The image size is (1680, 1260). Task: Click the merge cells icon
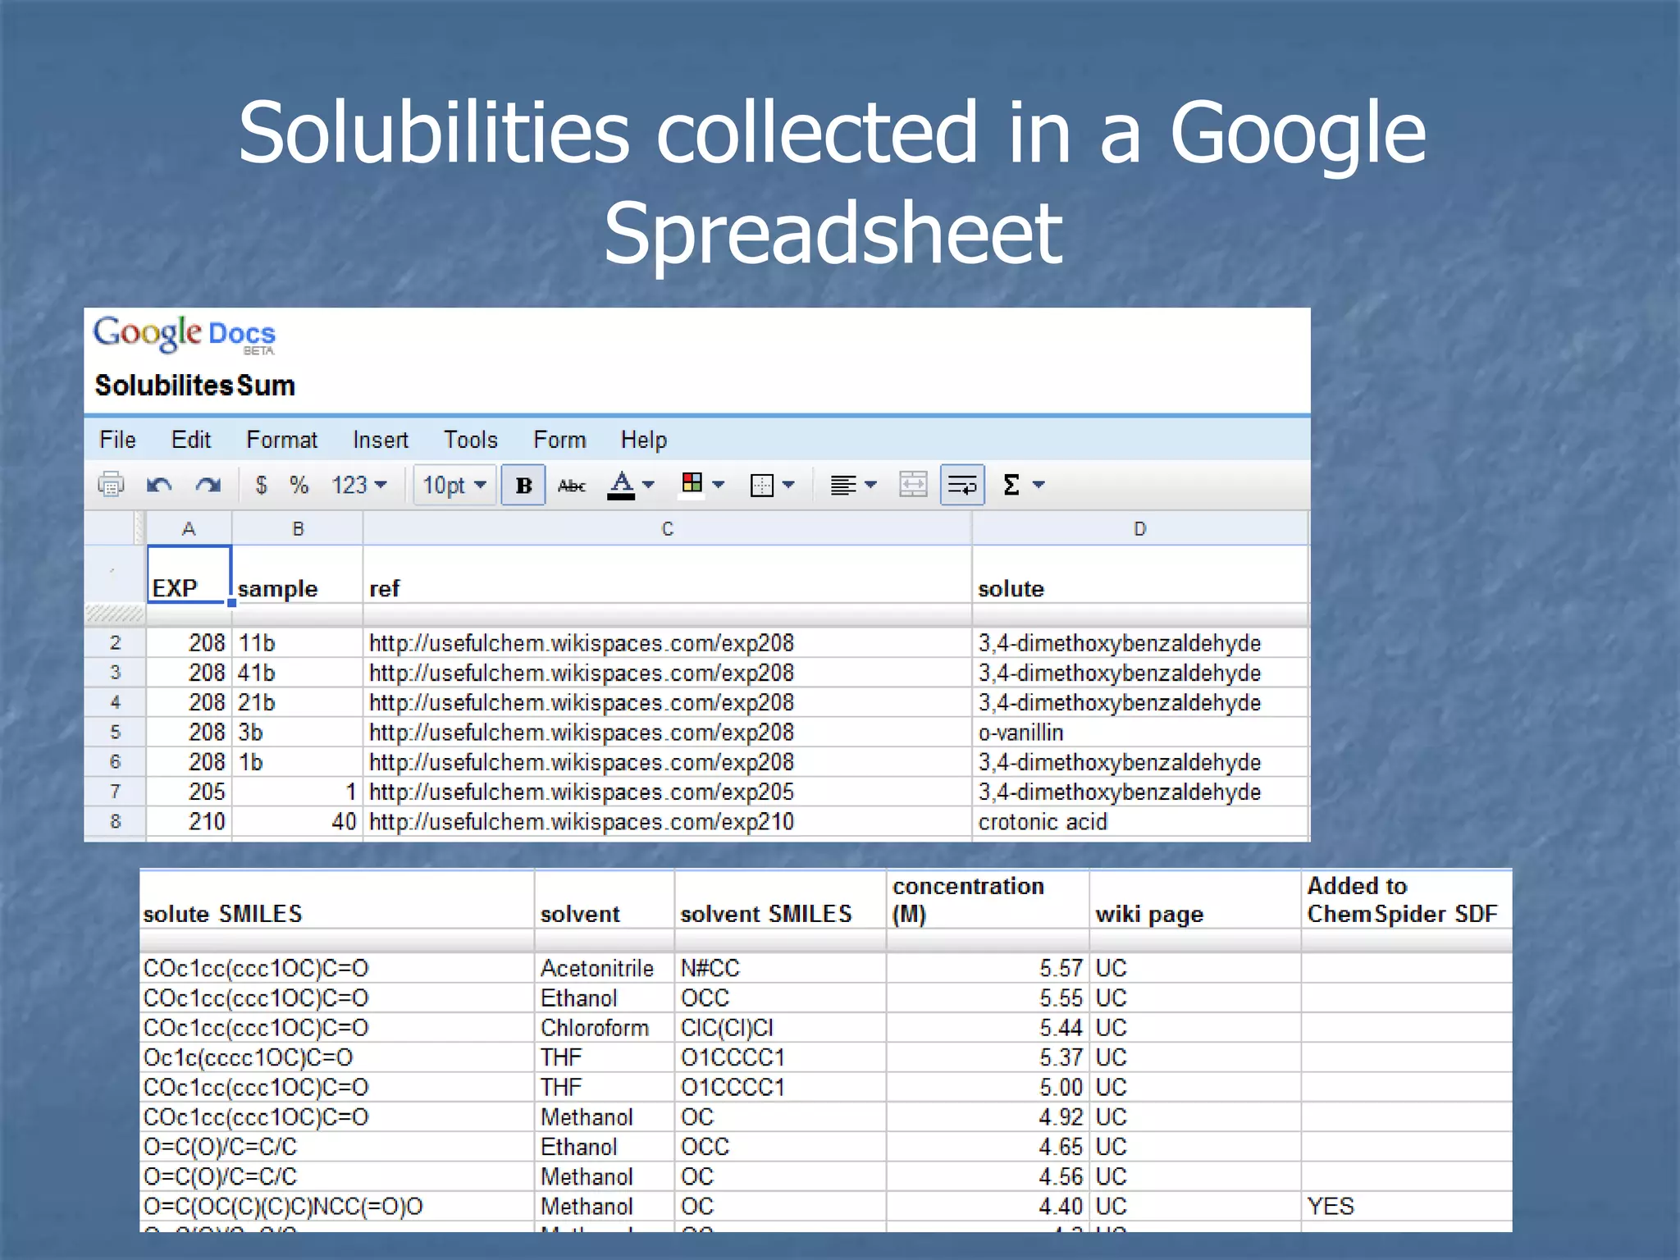click(913, 485)
